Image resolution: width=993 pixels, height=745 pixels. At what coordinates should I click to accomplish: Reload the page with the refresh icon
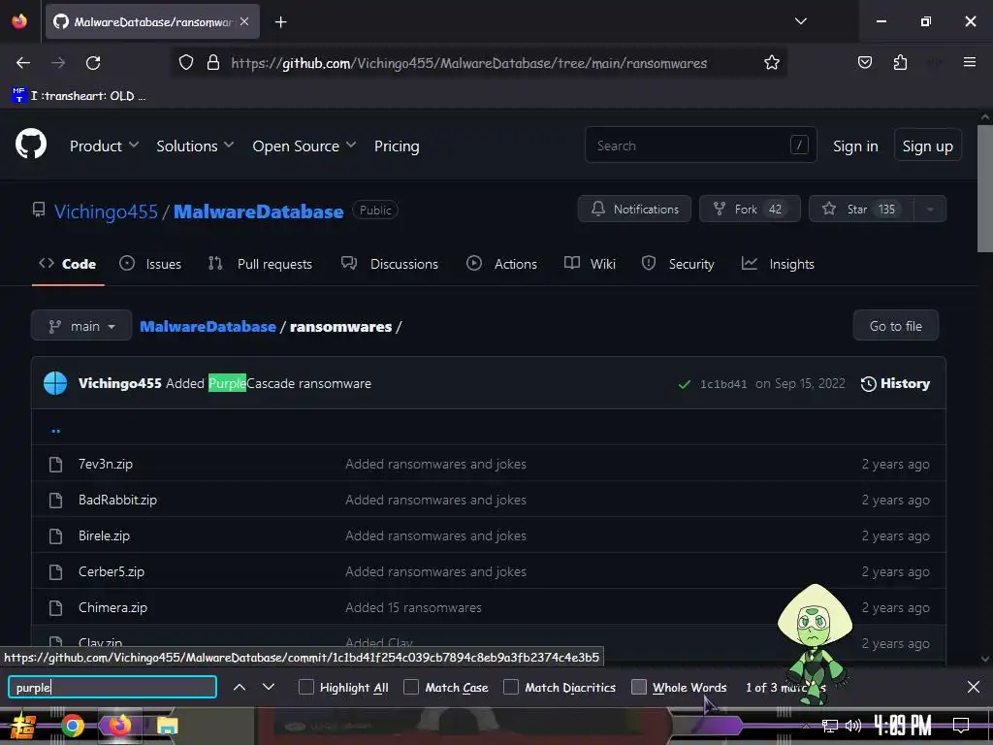pos(93,63)
